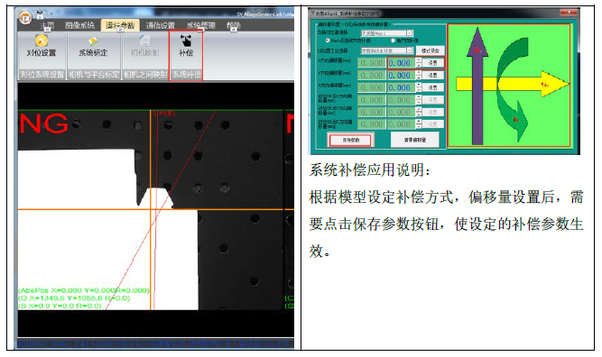Click the blue X direction offset field
Image resolution: width=602 pixels, height=357 pixels.
402,63
